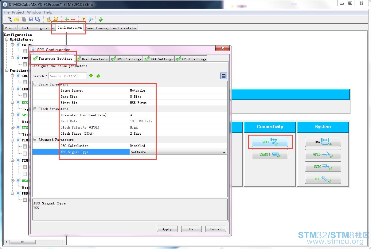Open the NVIC system configuration button
The width and height of the screenshot is (371, 249).
coord(323,167)
